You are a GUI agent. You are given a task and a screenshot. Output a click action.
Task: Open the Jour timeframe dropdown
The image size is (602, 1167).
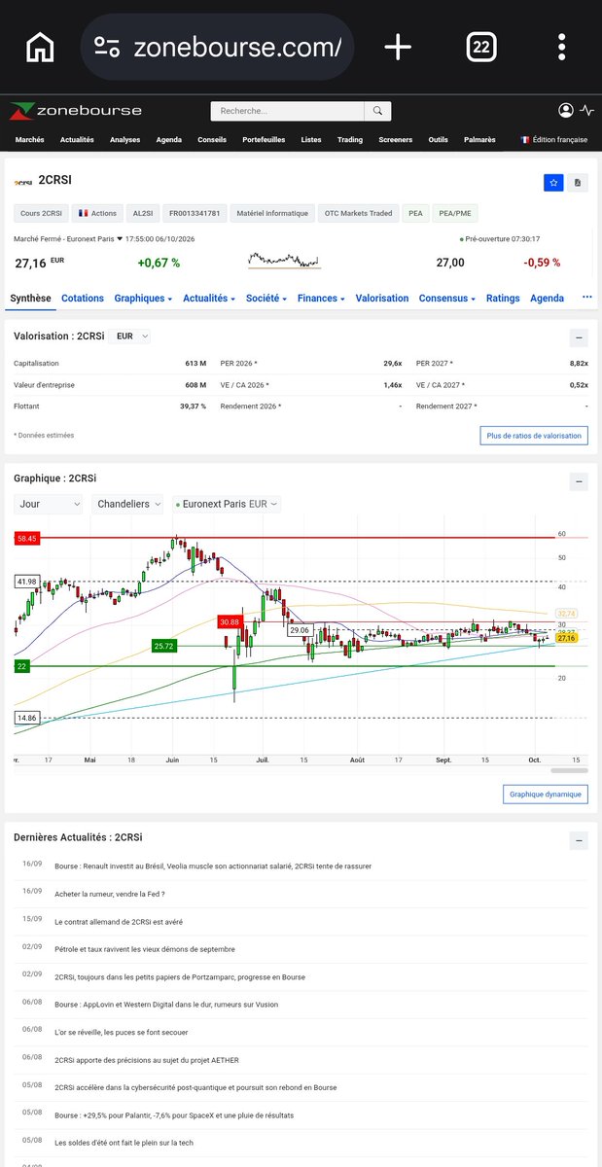[x=49, y=504]
